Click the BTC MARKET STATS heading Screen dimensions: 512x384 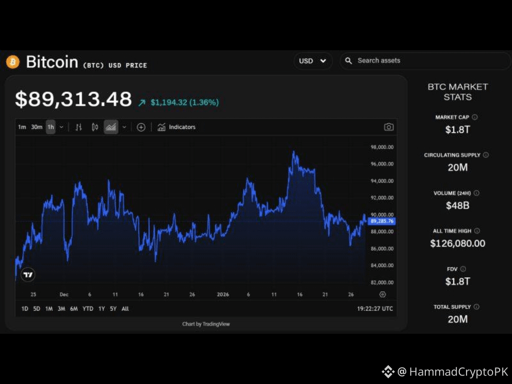(457, 92)
